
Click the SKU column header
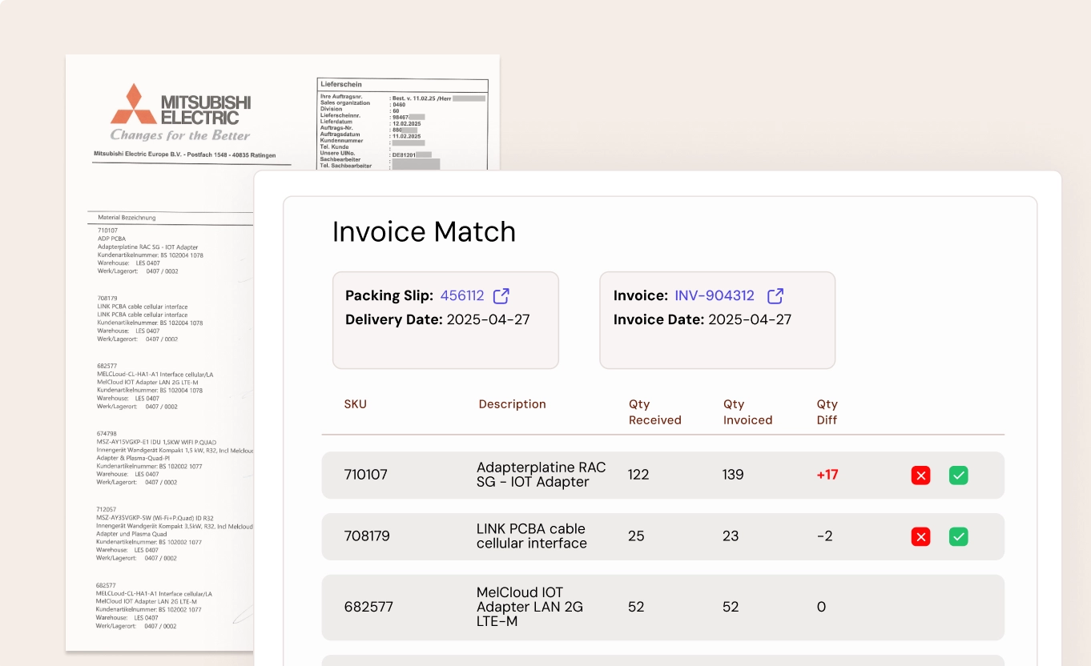(356, 404)
